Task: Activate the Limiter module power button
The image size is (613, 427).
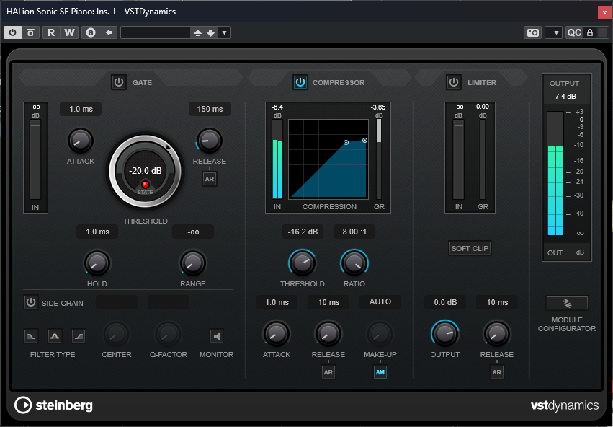Action: click(453, 82)
